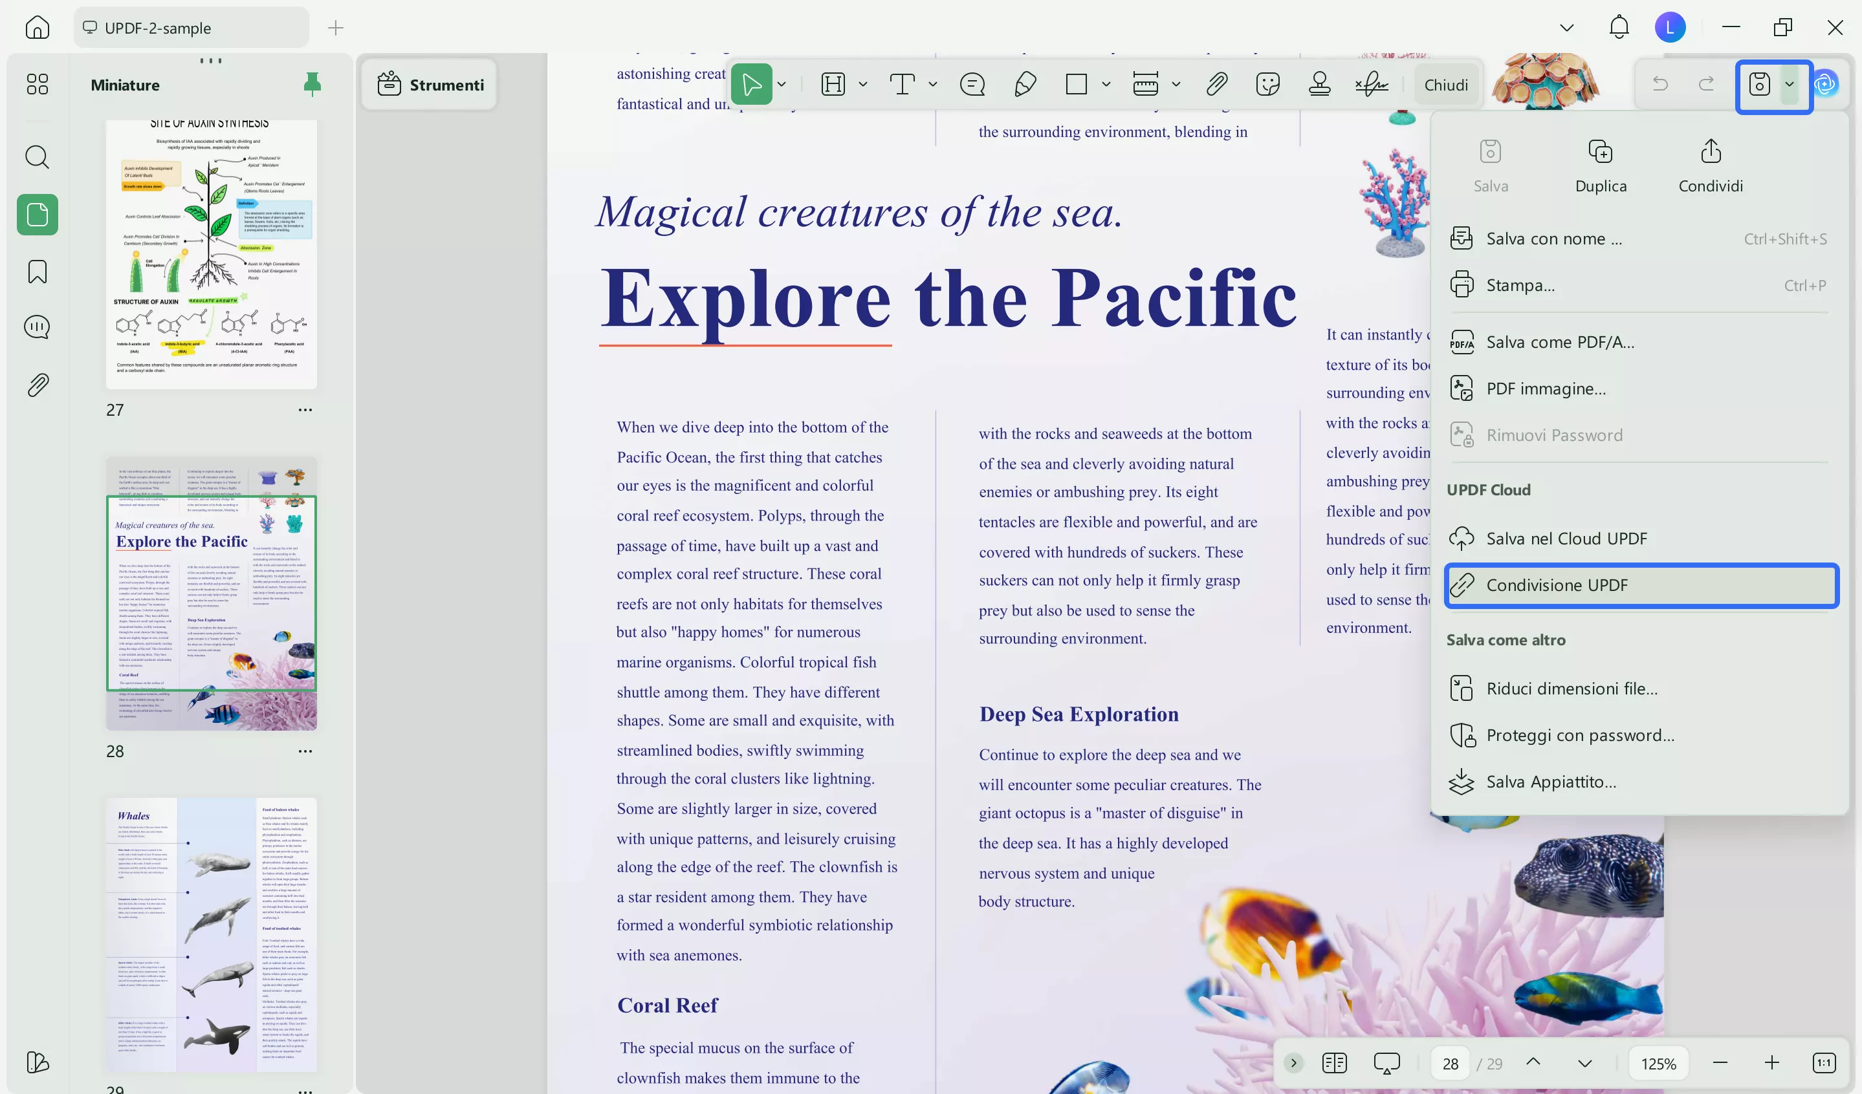Image resolution: width=1862 pixels, height=1094 pixels.
Task: Open the signature tool
Action: (x=1372, y=85)
